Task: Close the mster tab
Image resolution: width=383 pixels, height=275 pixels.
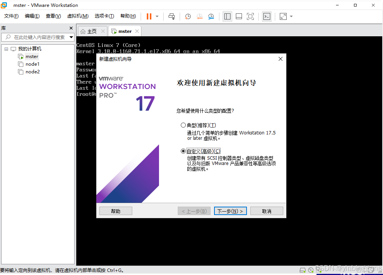Action: [x=137, y=31]
